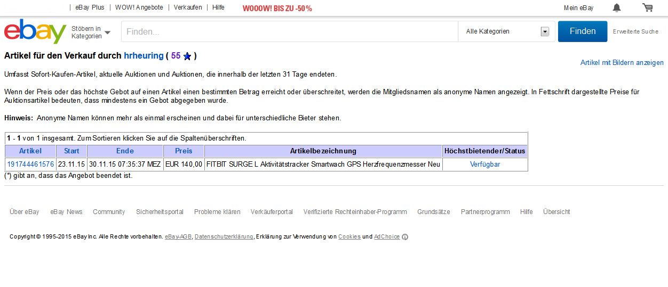This screenshot has width=668, height=287.
Task: Open the Cookies link
Action: point(349,237)
